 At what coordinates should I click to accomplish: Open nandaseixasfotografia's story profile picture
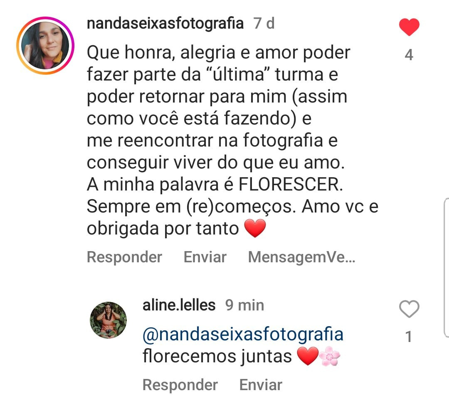pyautogui.click(x=45, y=46)
